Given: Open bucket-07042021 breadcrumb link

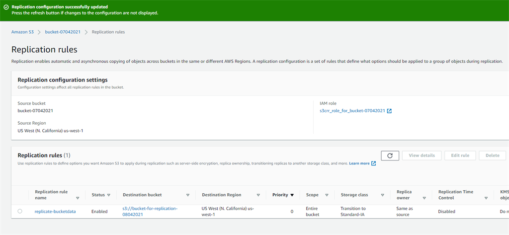Looking at the screenshot, I should point(63,32).
